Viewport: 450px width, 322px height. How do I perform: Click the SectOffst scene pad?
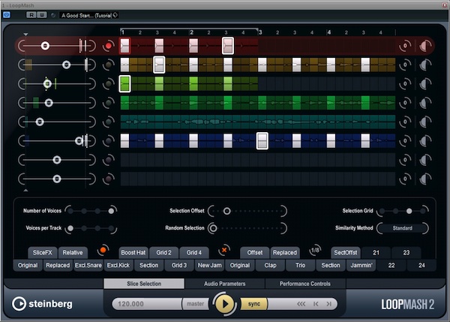[346, 252]
